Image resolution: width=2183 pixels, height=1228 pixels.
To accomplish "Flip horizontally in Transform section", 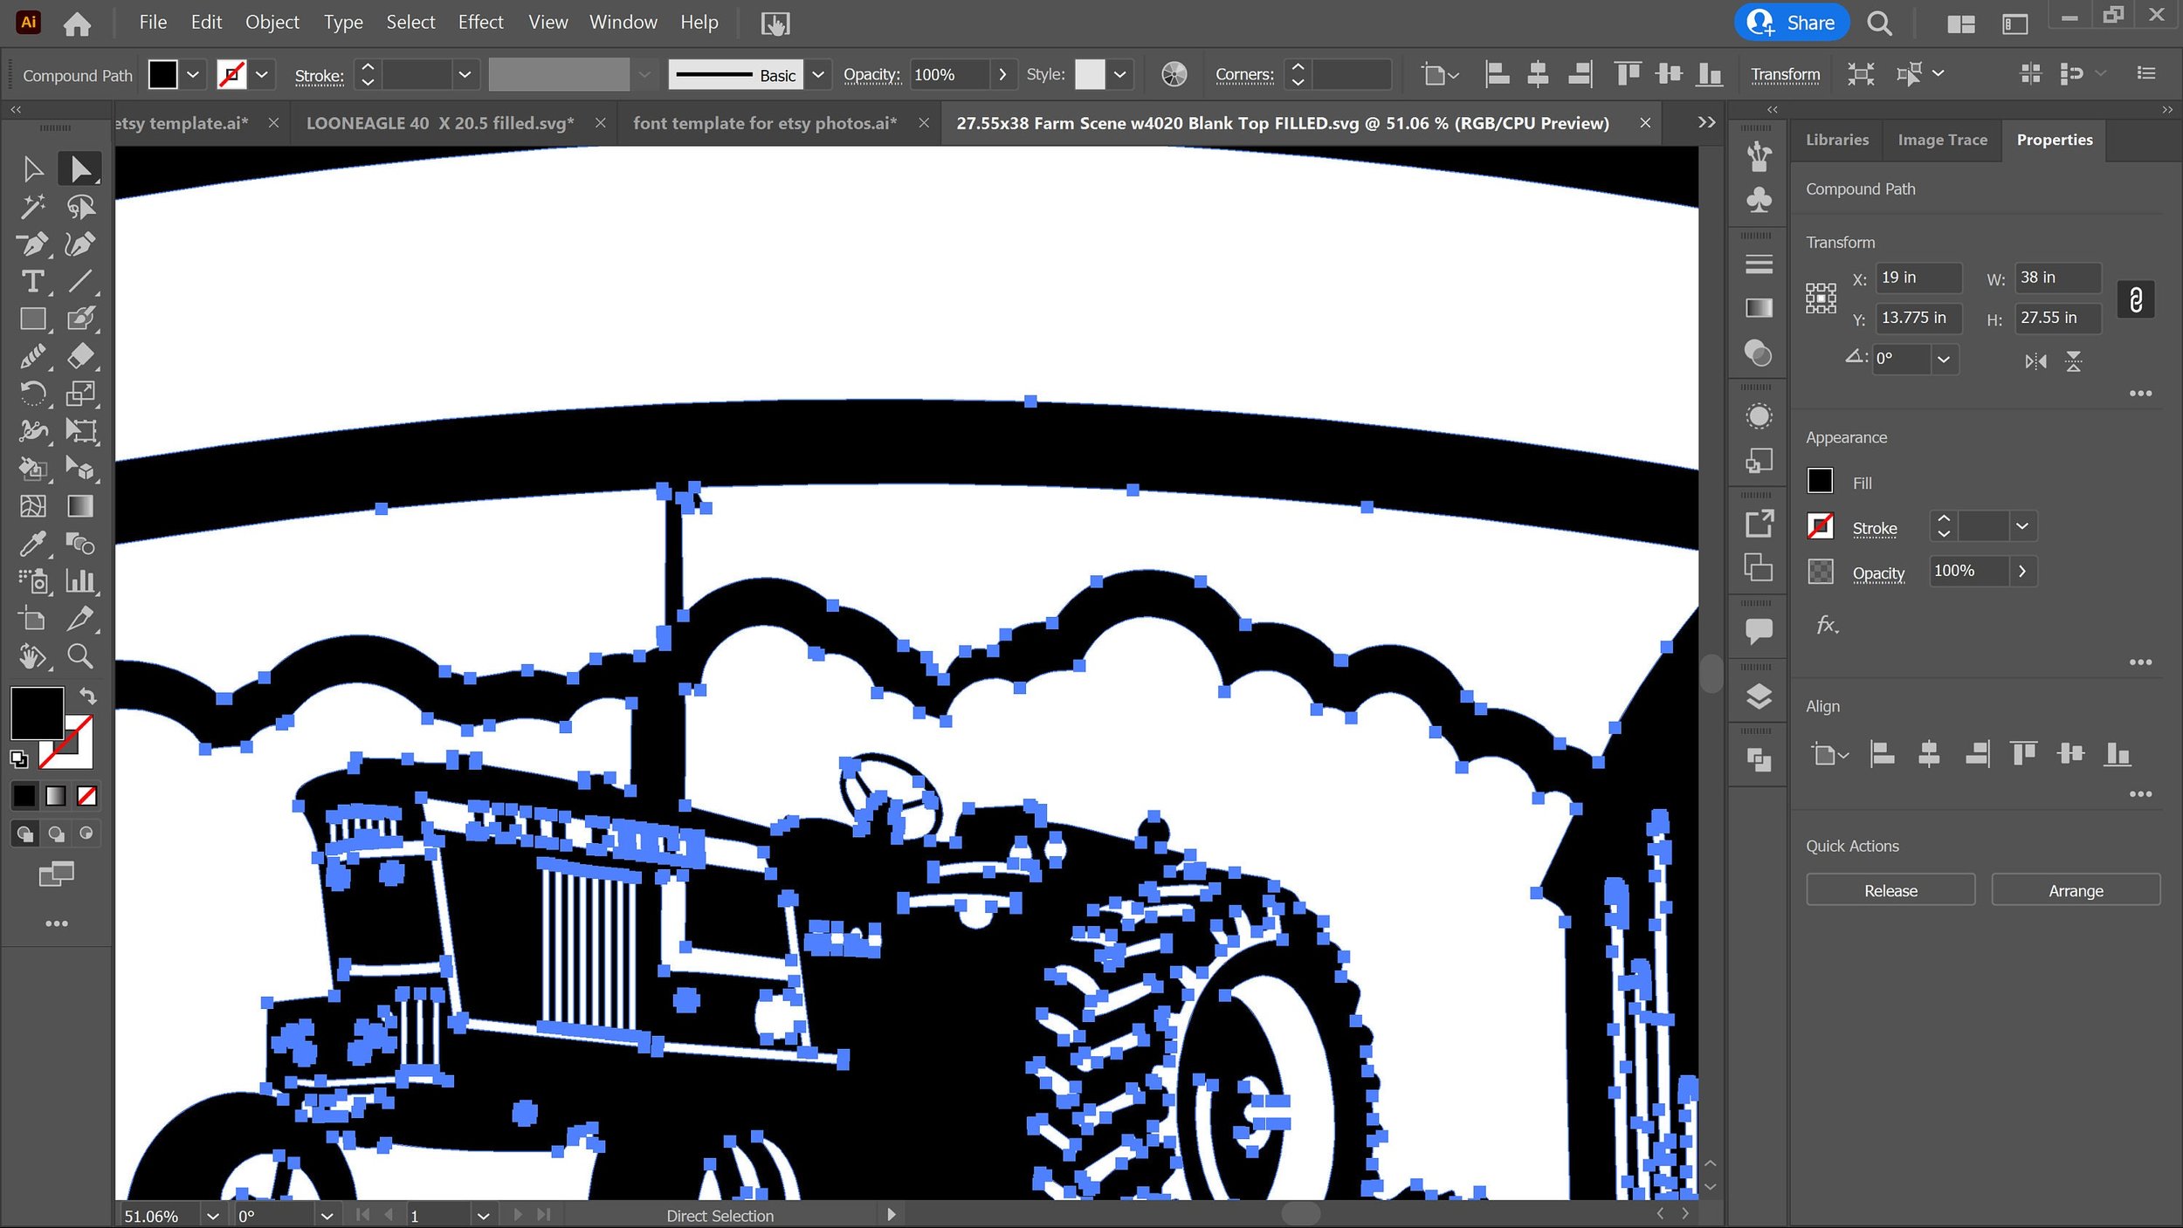I will coord(2035,361).
